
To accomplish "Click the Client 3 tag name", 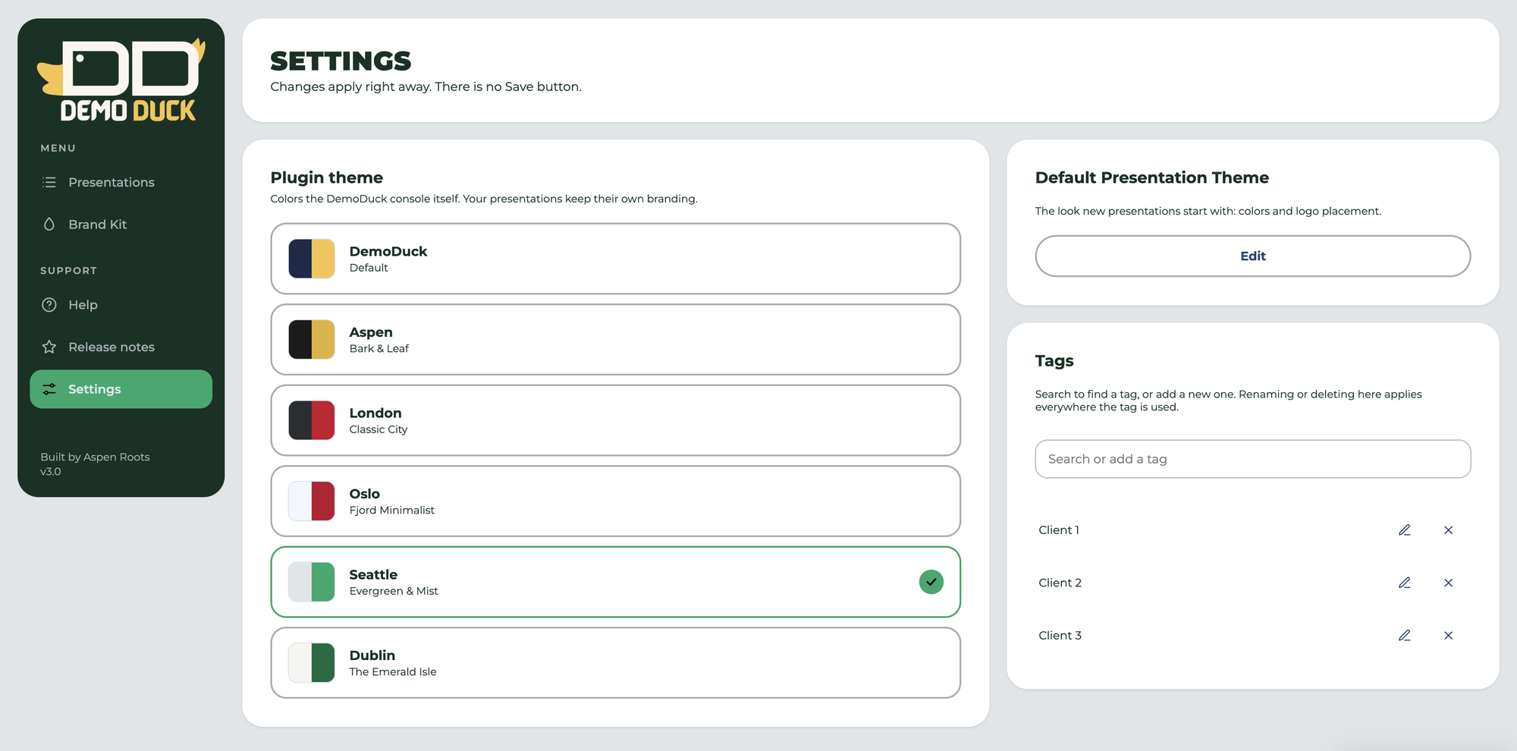I will tap(1060, 636).
